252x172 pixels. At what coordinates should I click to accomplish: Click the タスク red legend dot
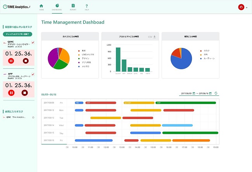(201, 51)
